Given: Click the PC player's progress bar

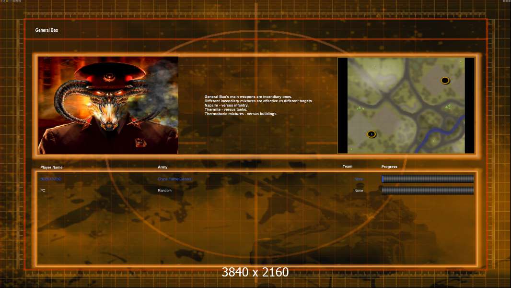Looking at the screenshot, I should [428, 191].
